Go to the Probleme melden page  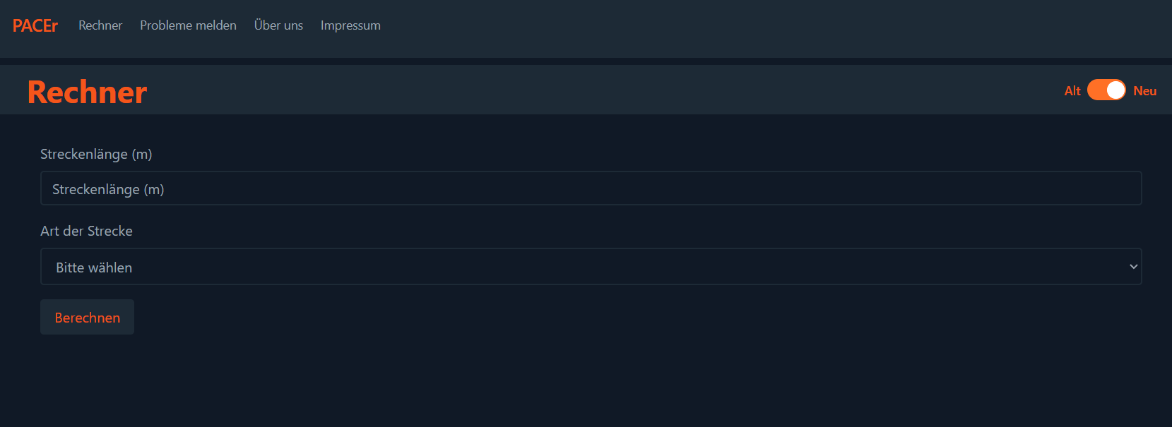click(x=188, y=25)
